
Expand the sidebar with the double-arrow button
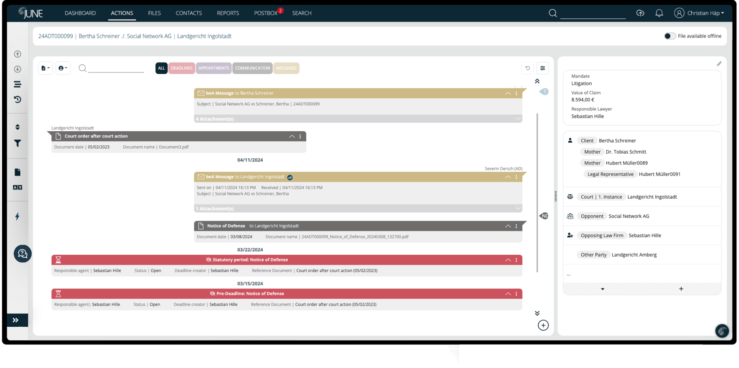click(16, 320)
